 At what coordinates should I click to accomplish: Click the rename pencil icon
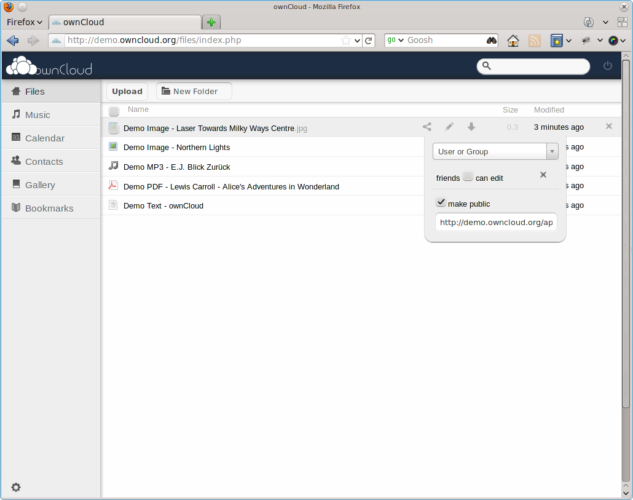coord(449,127)
